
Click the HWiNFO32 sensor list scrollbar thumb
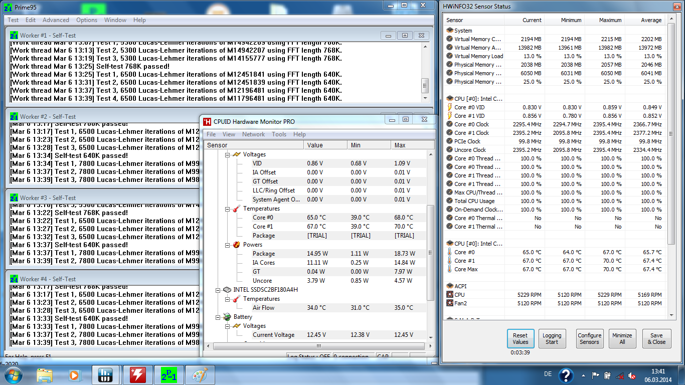click(x=671, y=133)
